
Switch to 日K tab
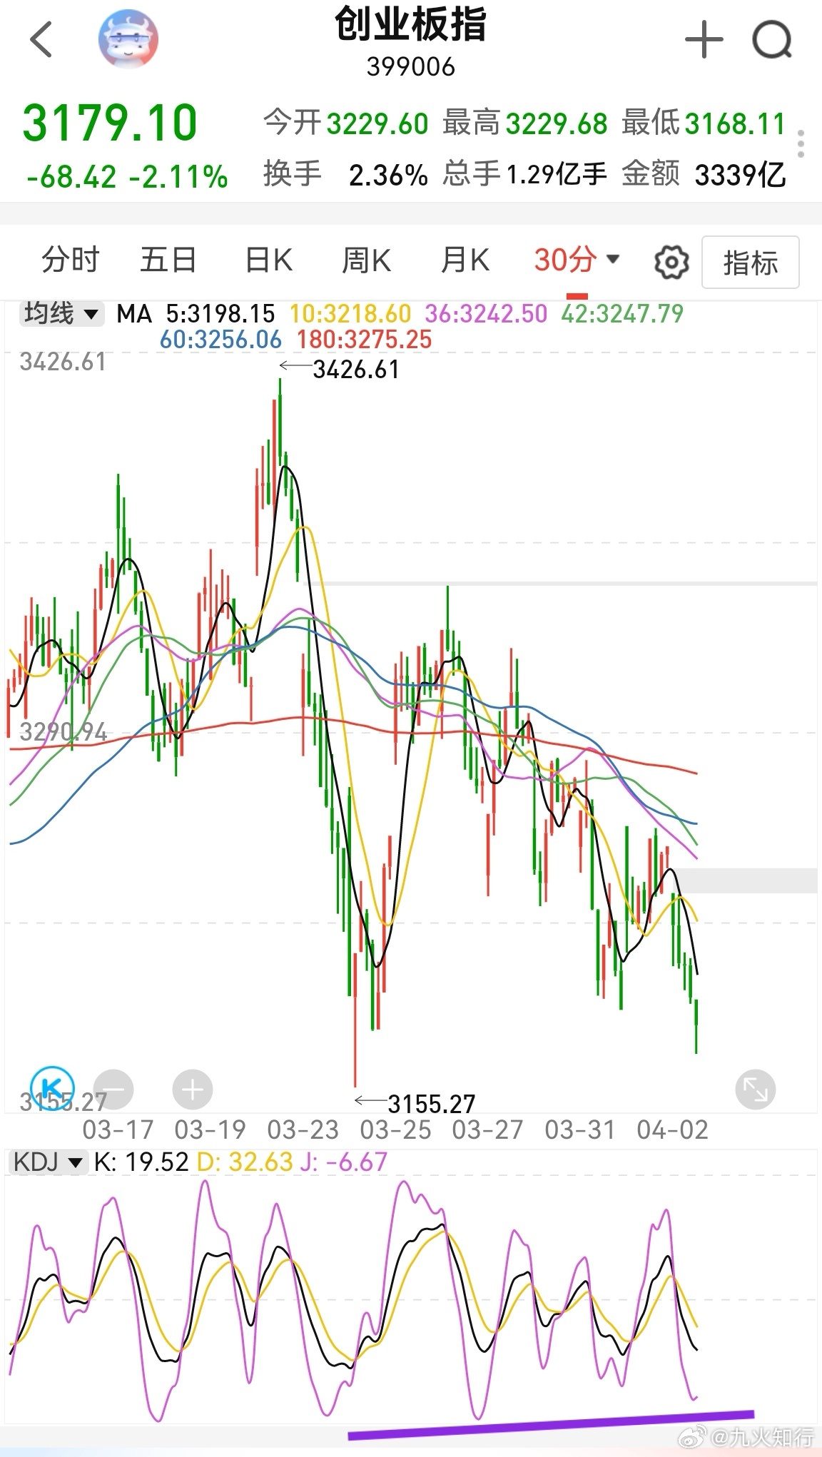(269, 260)
